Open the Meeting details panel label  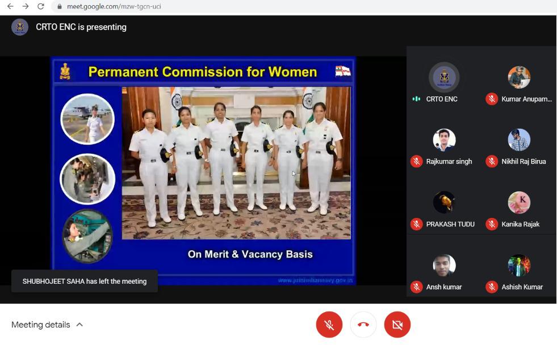tap(41, 325)
